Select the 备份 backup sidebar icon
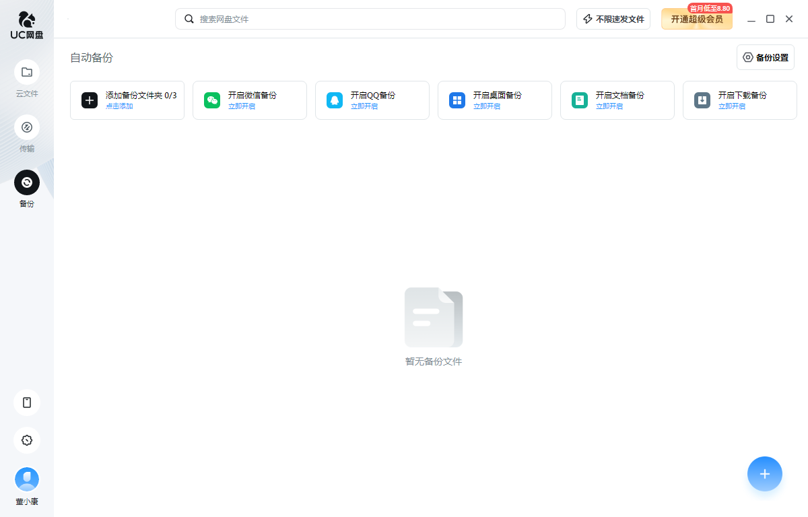The height and width of the screenshot is (517, 808). tap(27, 182)
